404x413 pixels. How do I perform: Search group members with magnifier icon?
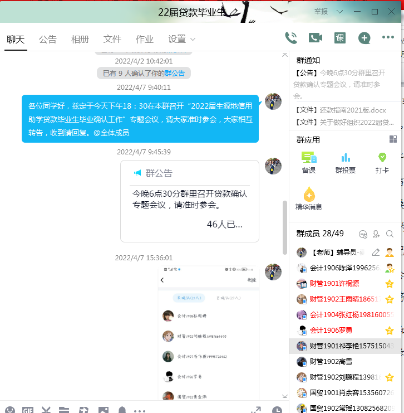[390, 234]
